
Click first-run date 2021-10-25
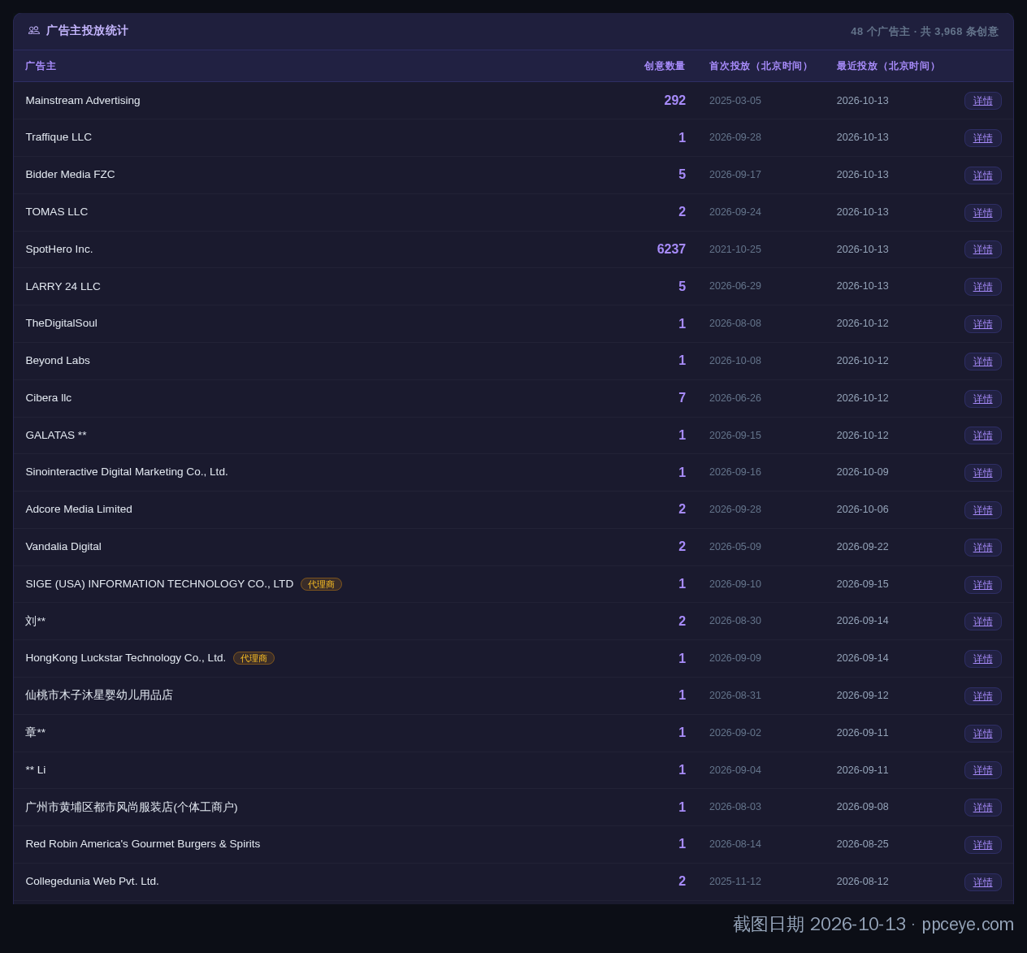(x=735, y=249)
